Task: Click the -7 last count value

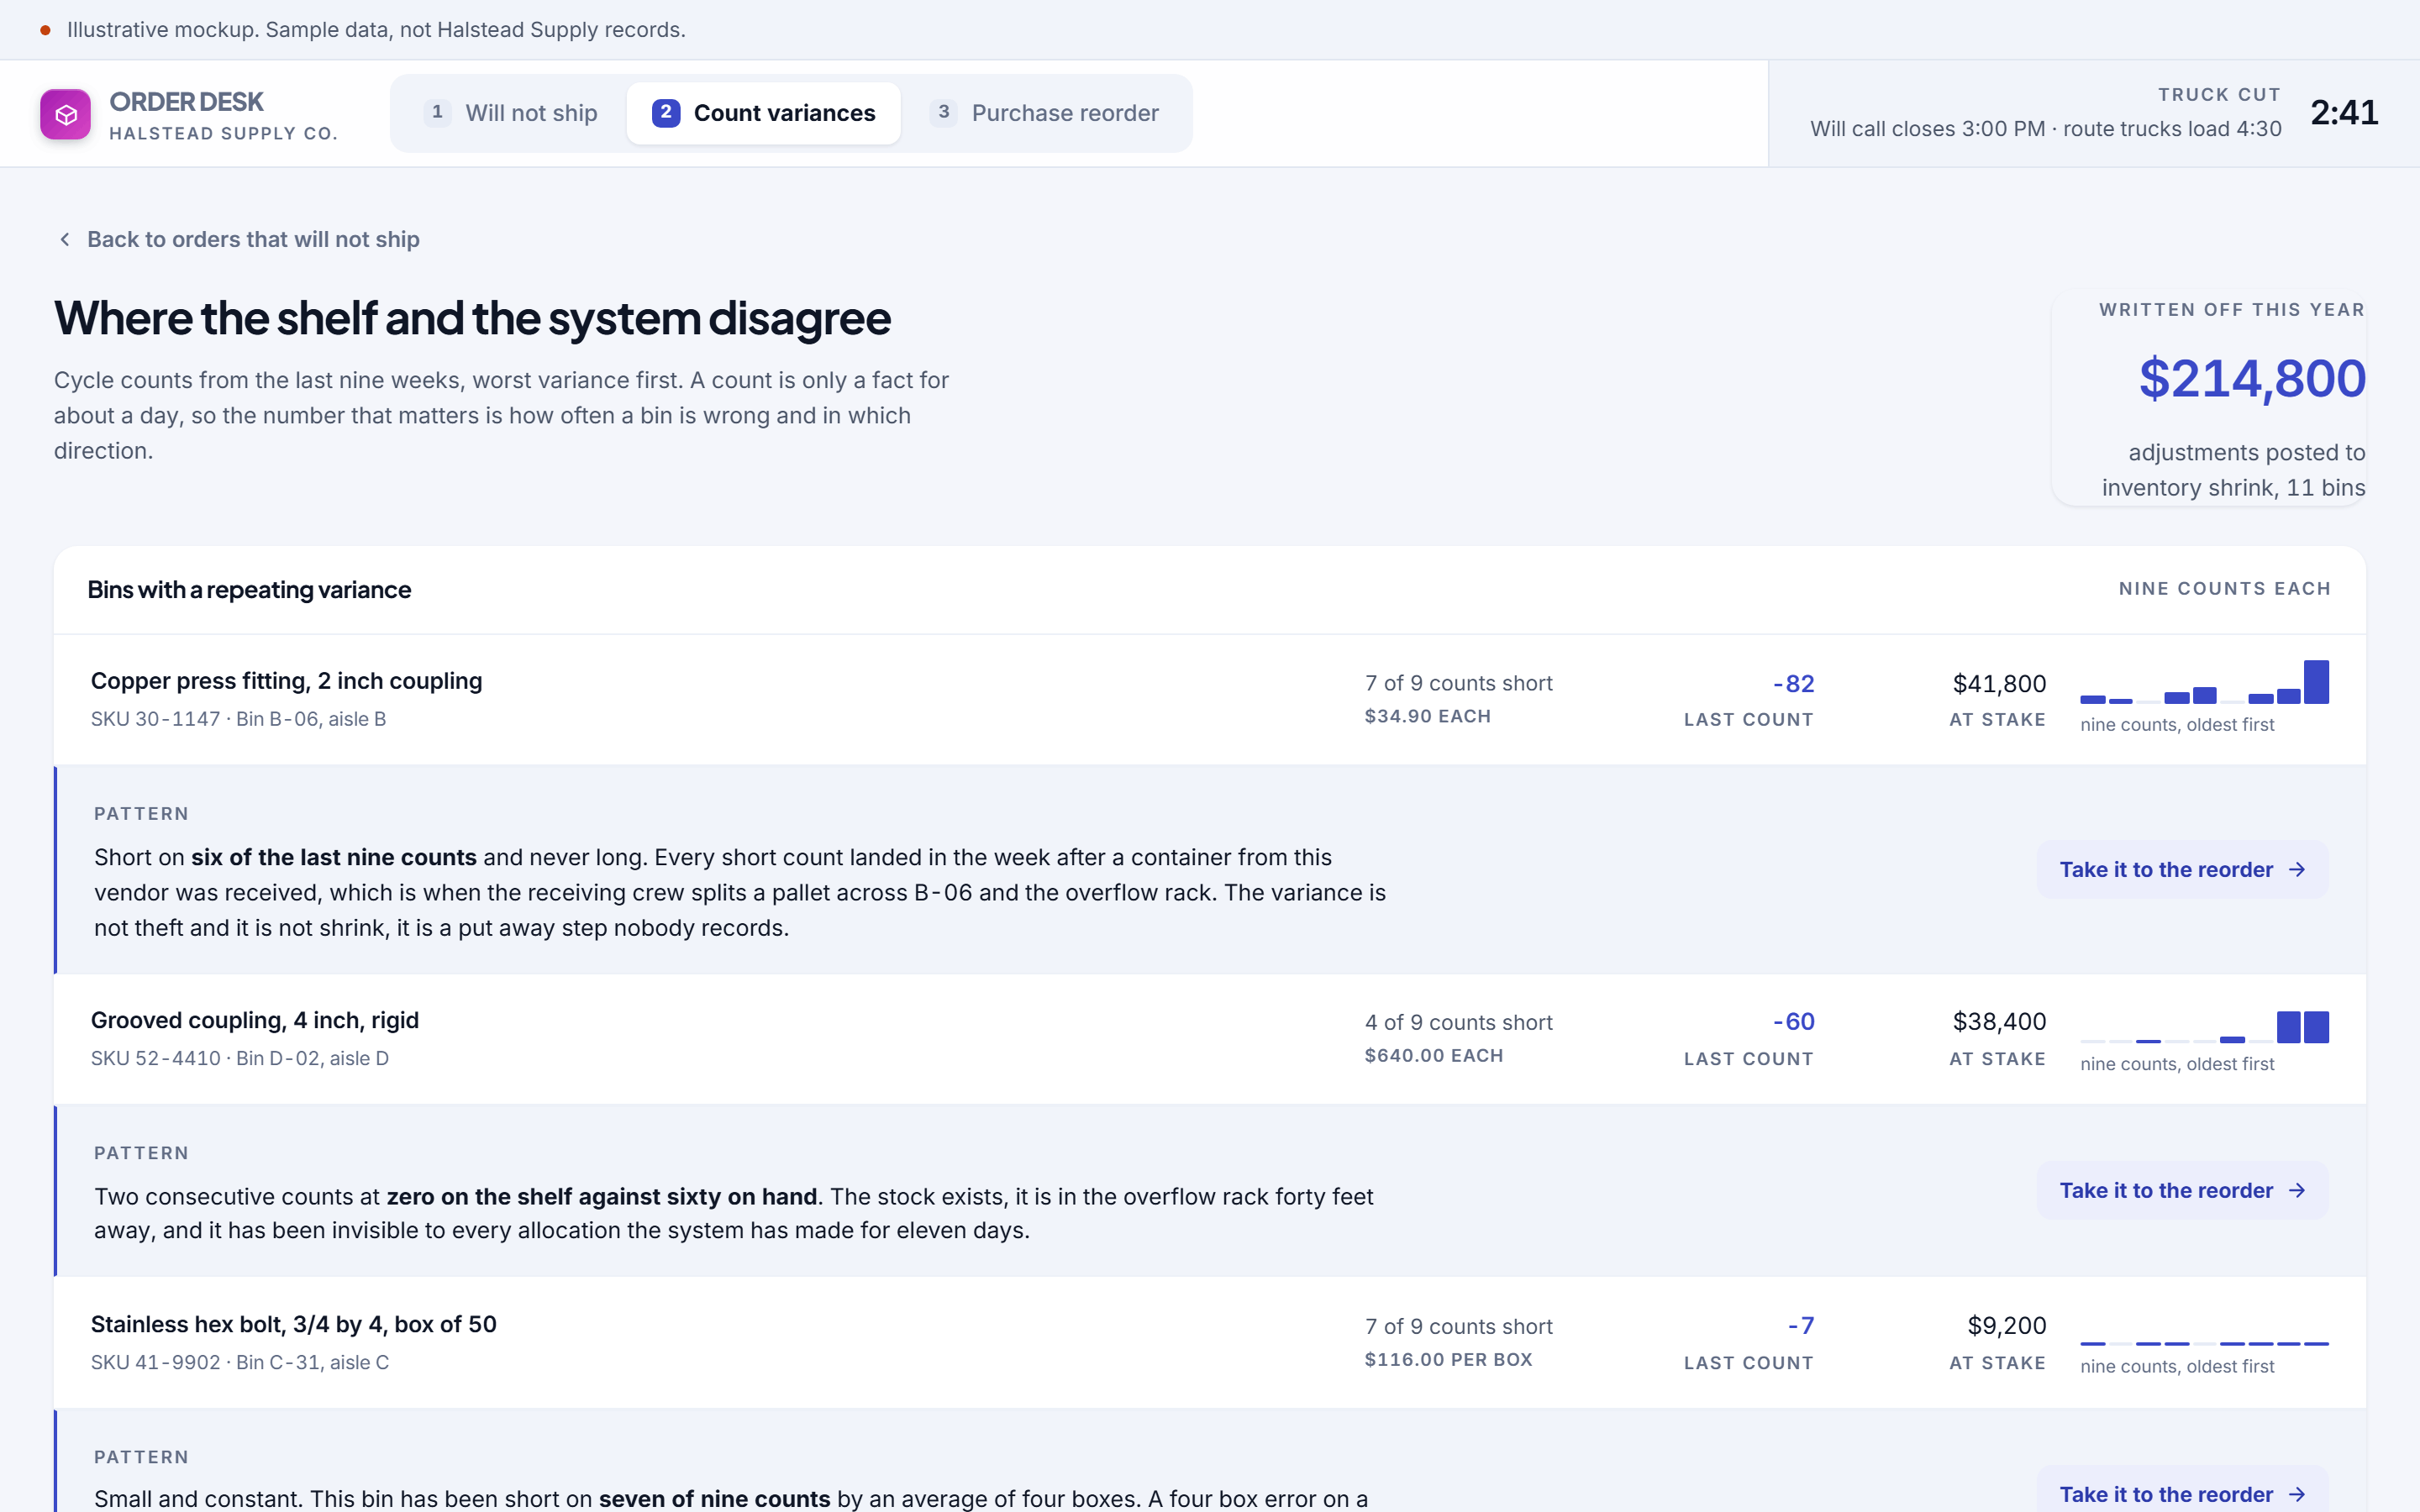Action: 1800,1326
